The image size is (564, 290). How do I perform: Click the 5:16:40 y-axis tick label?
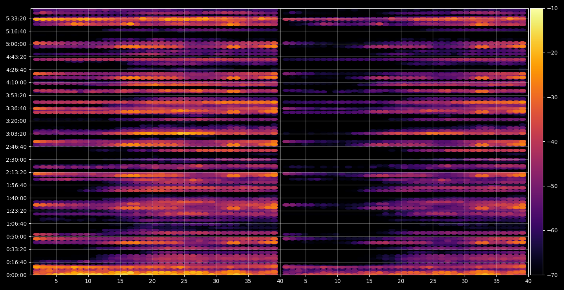17,31
